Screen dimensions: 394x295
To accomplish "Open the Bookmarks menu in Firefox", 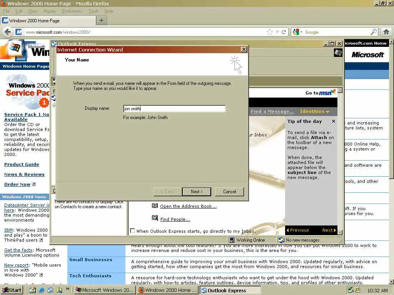I will [x=72, y=11].
